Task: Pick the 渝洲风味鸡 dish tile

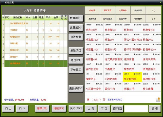Action: [152, 57]
